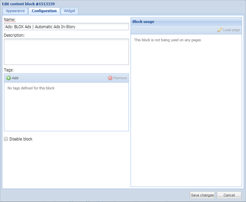Screen dimensions: 246x202
Task: Focus the Name input field
Action: point(66,27)
